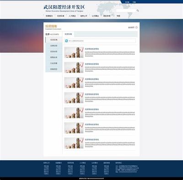Click the second link in top blue corner bar
The width and height of the screenshot is (183, 180).
134,2
